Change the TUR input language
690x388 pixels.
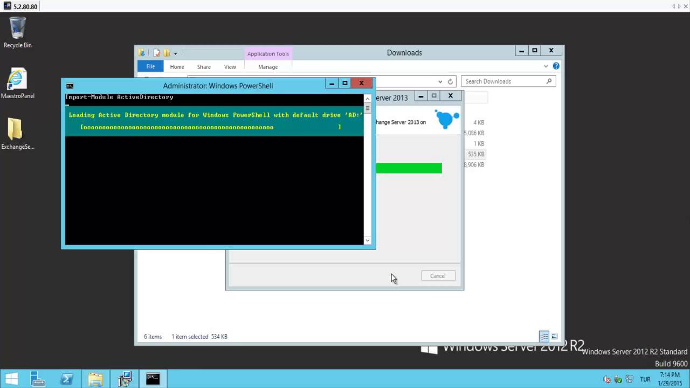tap(645, 379)
